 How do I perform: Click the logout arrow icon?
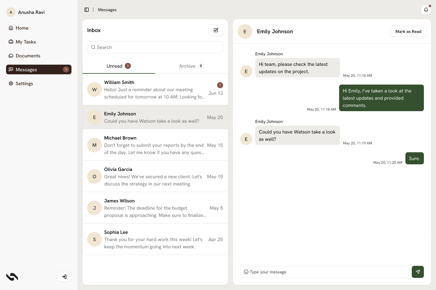coord(64,277)
